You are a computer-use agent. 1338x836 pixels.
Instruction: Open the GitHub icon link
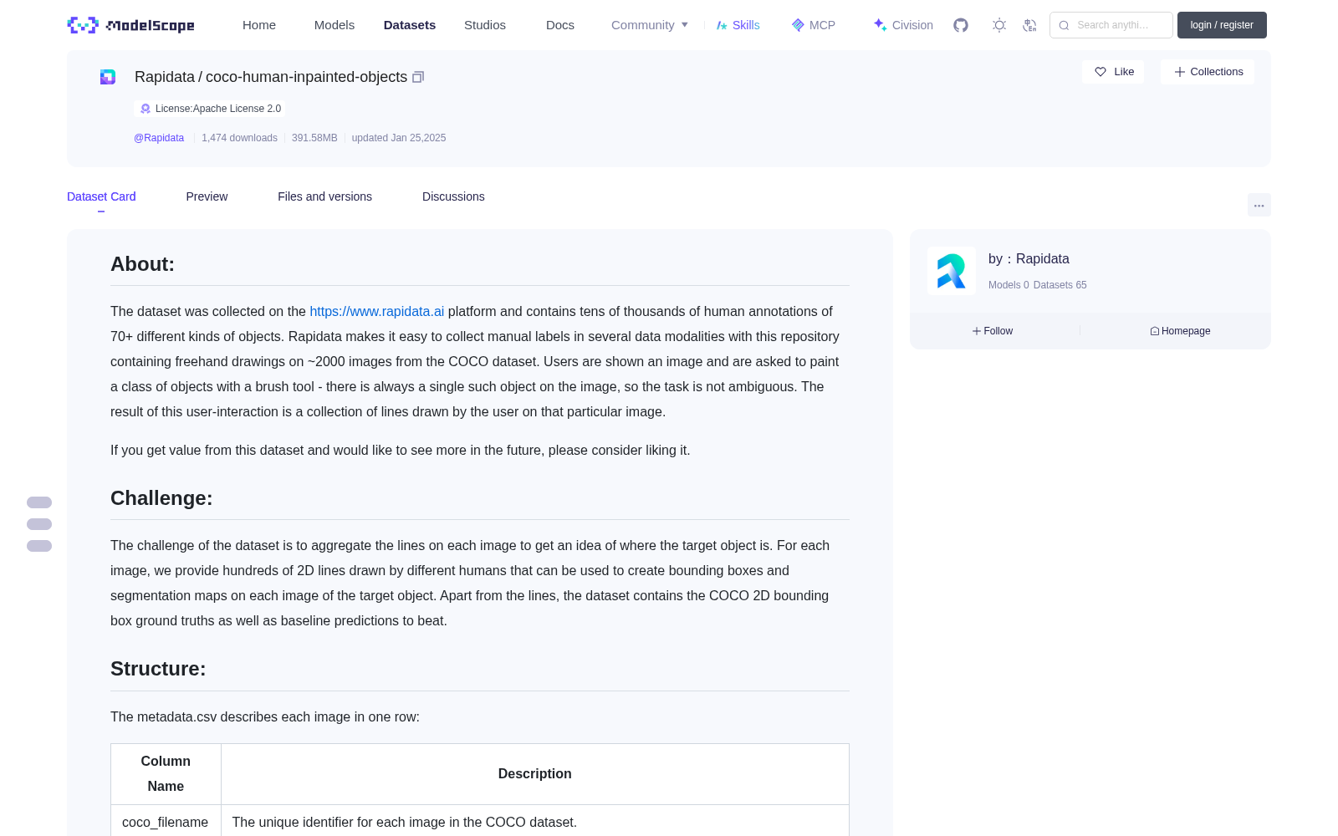[961, 25]
